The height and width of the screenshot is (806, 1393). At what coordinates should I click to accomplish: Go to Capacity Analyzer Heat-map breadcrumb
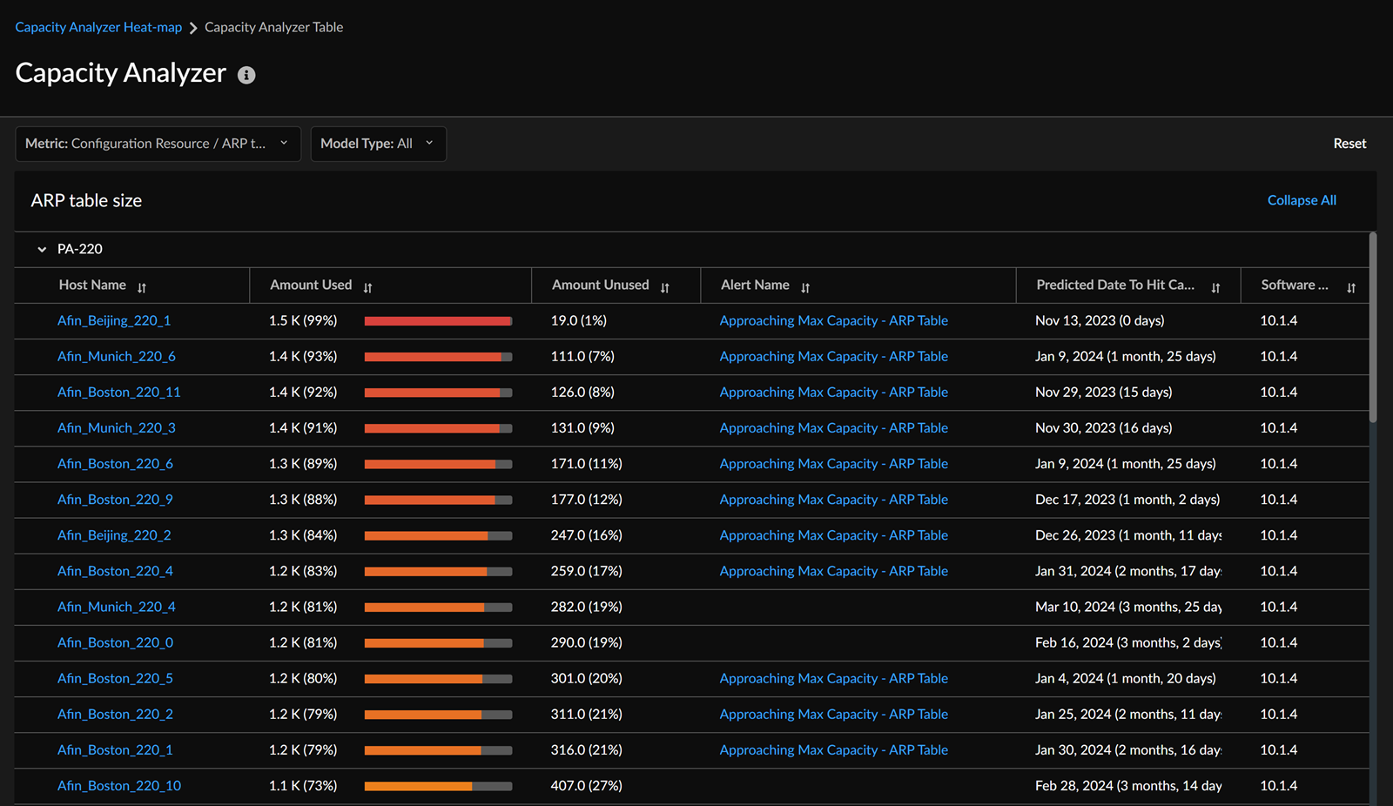point(98,27)
